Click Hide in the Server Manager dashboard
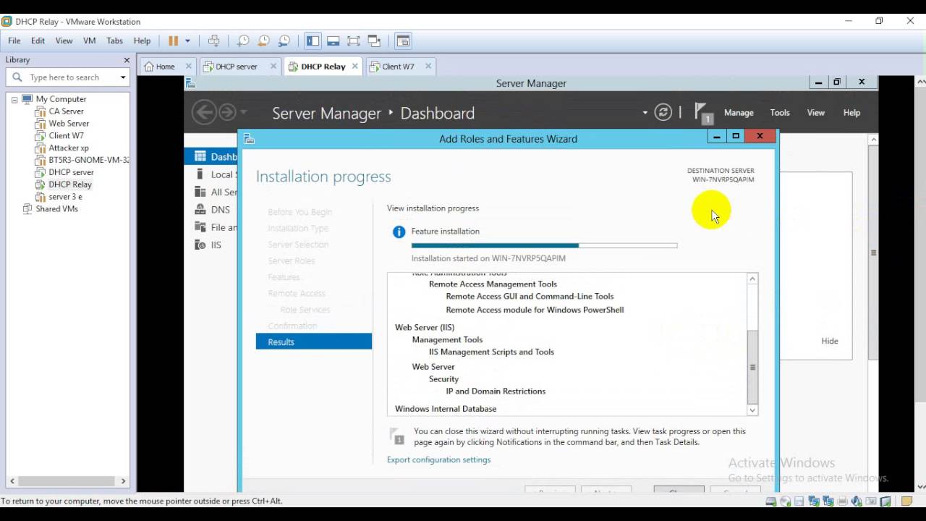Screen dimensions: 926x521 (830, 341)
